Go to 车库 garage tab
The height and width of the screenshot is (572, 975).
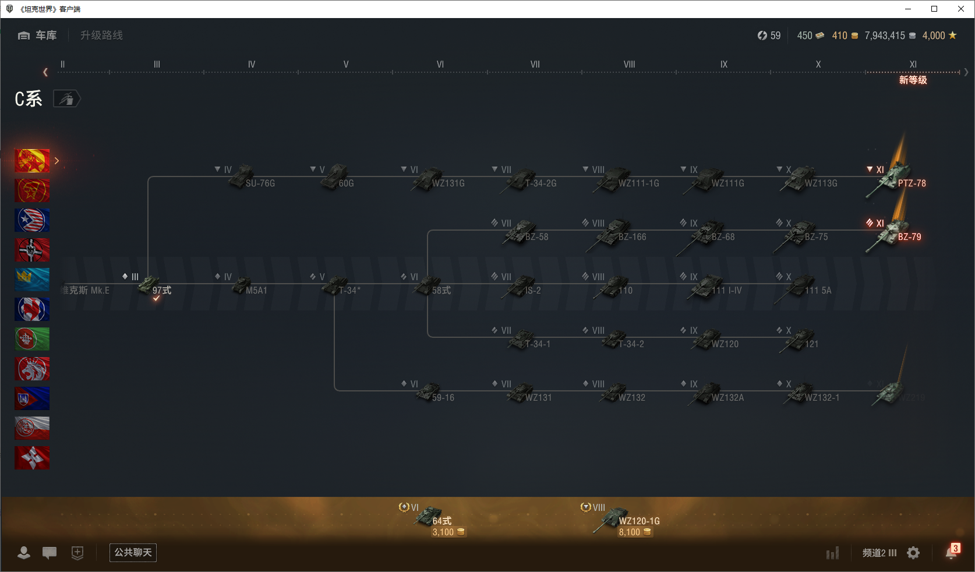coord(37,36)
